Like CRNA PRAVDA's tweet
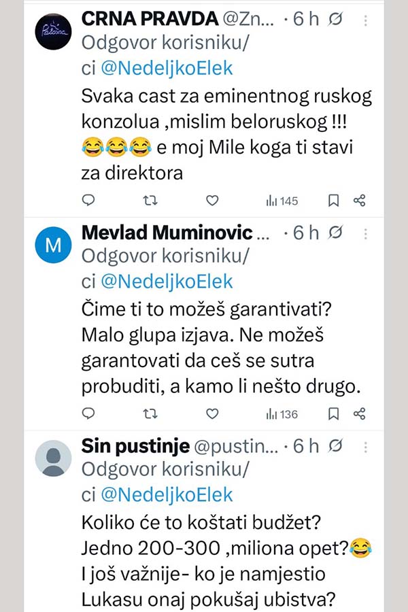The image size is (408, 612). pos(212,200)
